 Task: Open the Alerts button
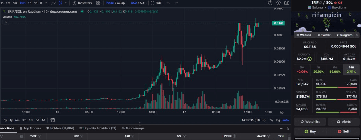click(x=344, y=122)
